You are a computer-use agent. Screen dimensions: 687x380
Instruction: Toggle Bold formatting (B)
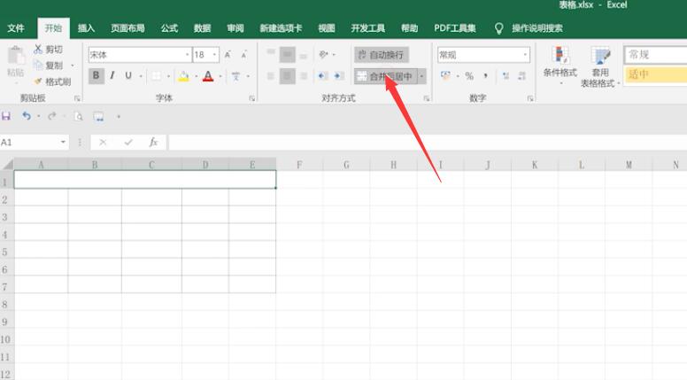point(96,76)
